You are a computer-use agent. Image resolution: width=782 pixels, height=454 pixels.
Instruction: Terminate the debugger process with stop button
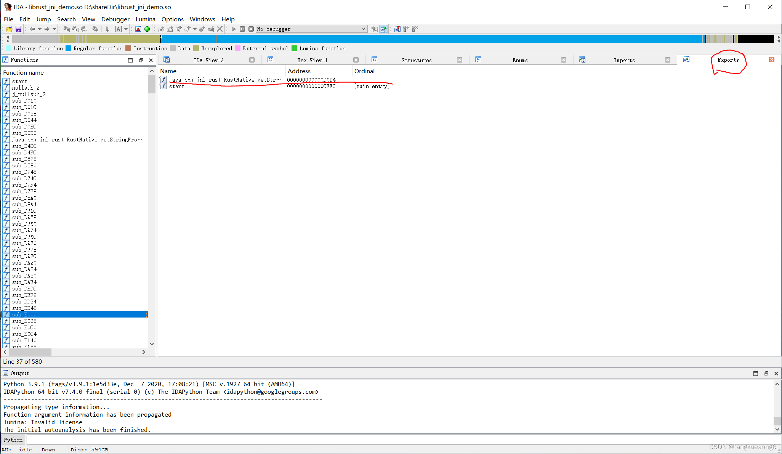(251, 29)
